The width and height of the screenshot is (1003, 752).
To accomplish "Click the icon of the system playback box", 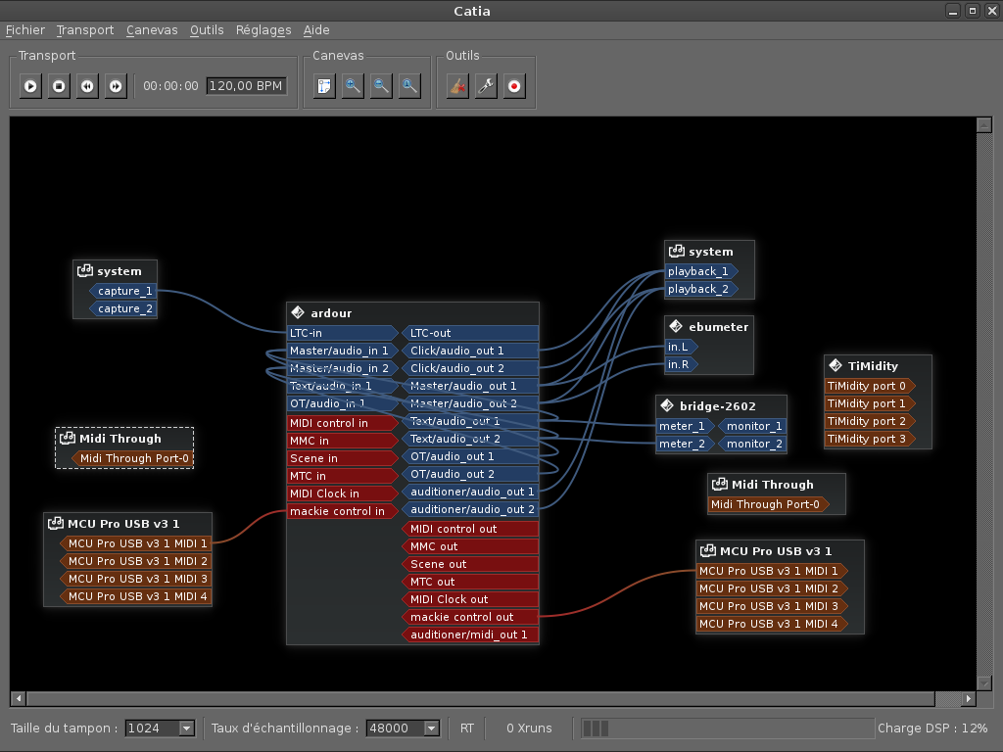I will (x=676, y=251).
